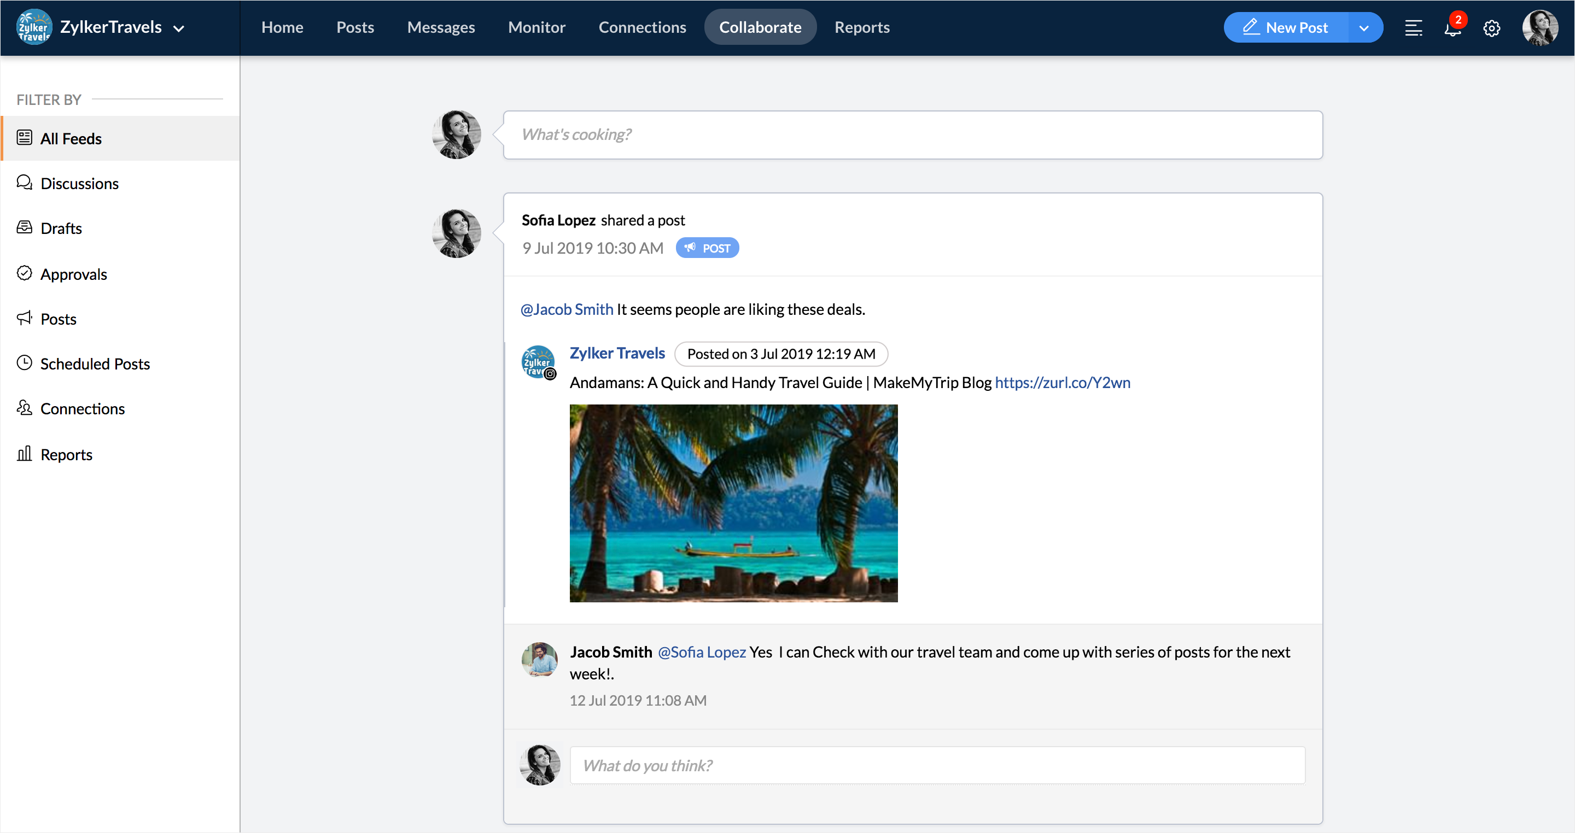Click the New Post button
The height and width of the screenshot is (833, 1575).
pos(1285,27)
